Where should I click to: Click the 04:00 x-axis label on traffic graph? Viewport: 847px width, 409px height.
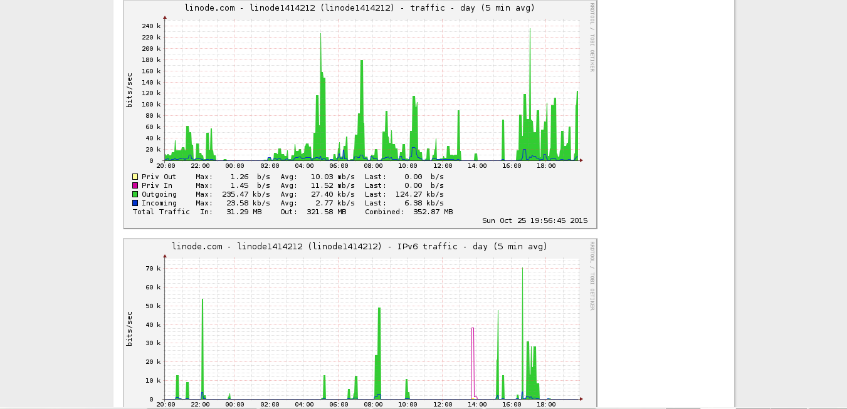pos(304,166)
